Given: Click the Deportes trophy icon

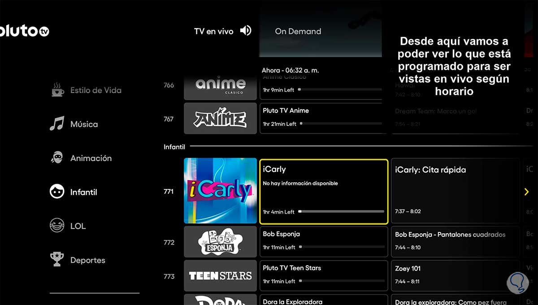Looking at the screenshot, I should (57, 259).
